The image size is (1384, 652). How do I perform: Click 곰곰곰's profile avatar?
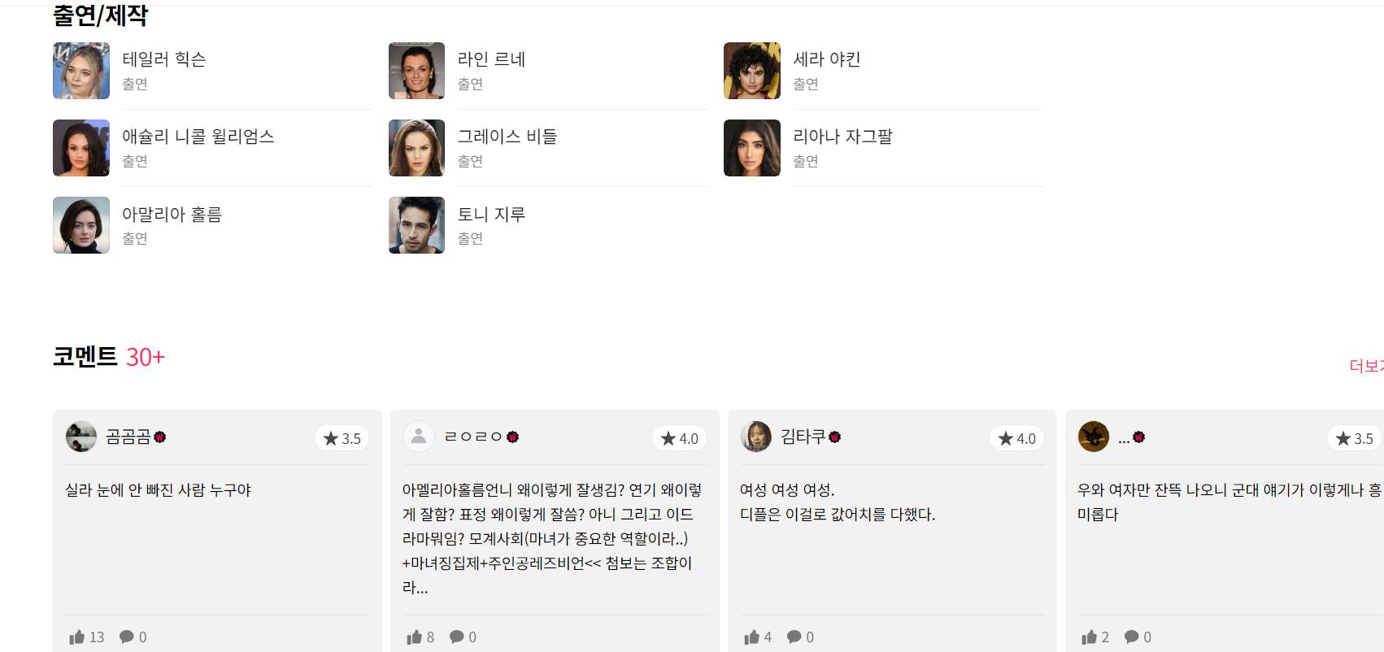pos(81,437)
